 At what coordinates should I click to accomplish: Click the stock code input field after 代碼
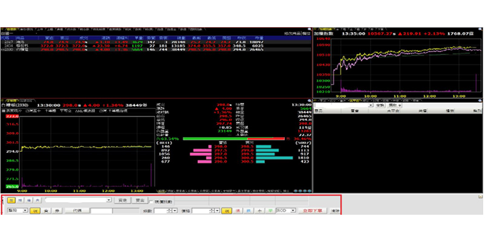coord(101,211)
